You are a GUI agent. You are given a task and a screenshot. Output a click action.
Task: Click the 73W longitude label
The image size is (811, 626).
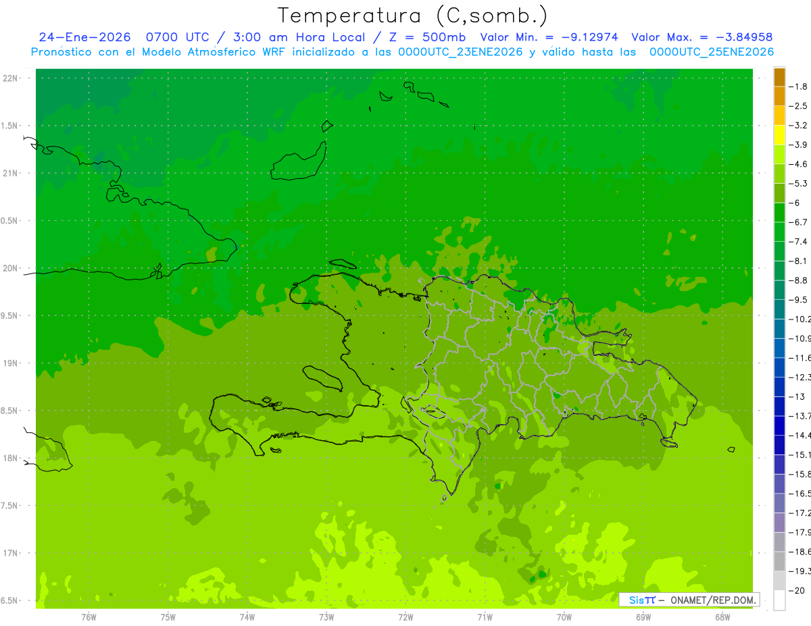click(x=326, y=617)
